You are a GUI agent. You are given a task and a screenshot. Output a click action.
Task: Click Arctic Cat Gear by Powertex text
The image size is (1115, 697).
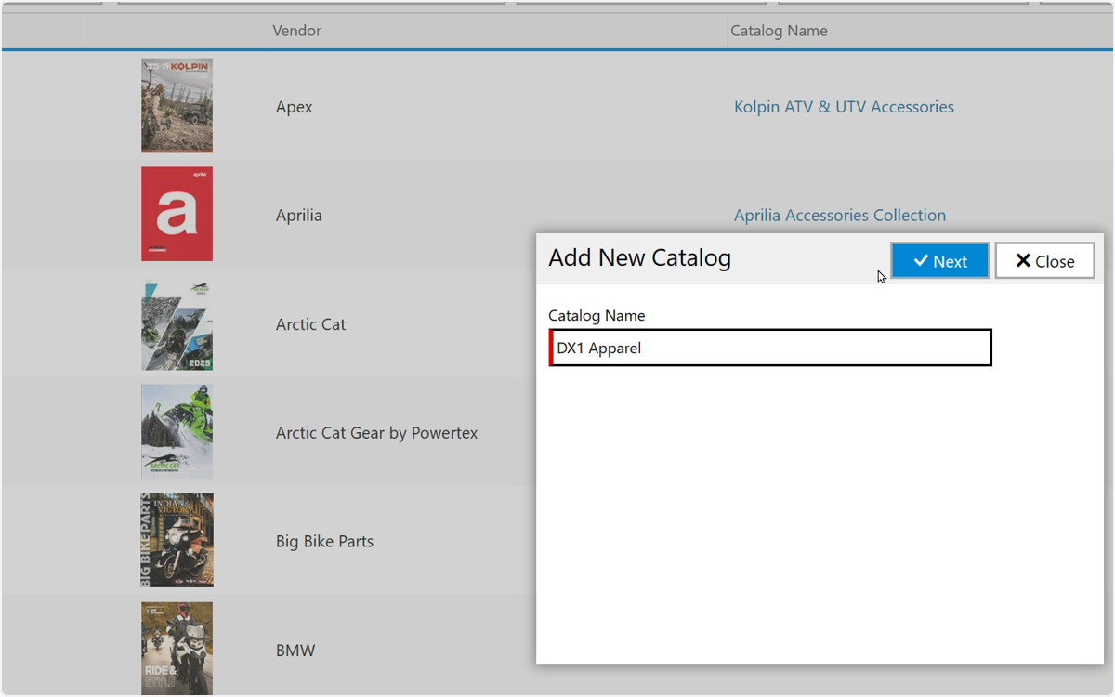(376, 433)
